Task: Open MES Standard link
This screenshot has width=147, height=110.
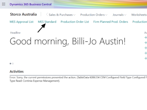Action: 47,22
